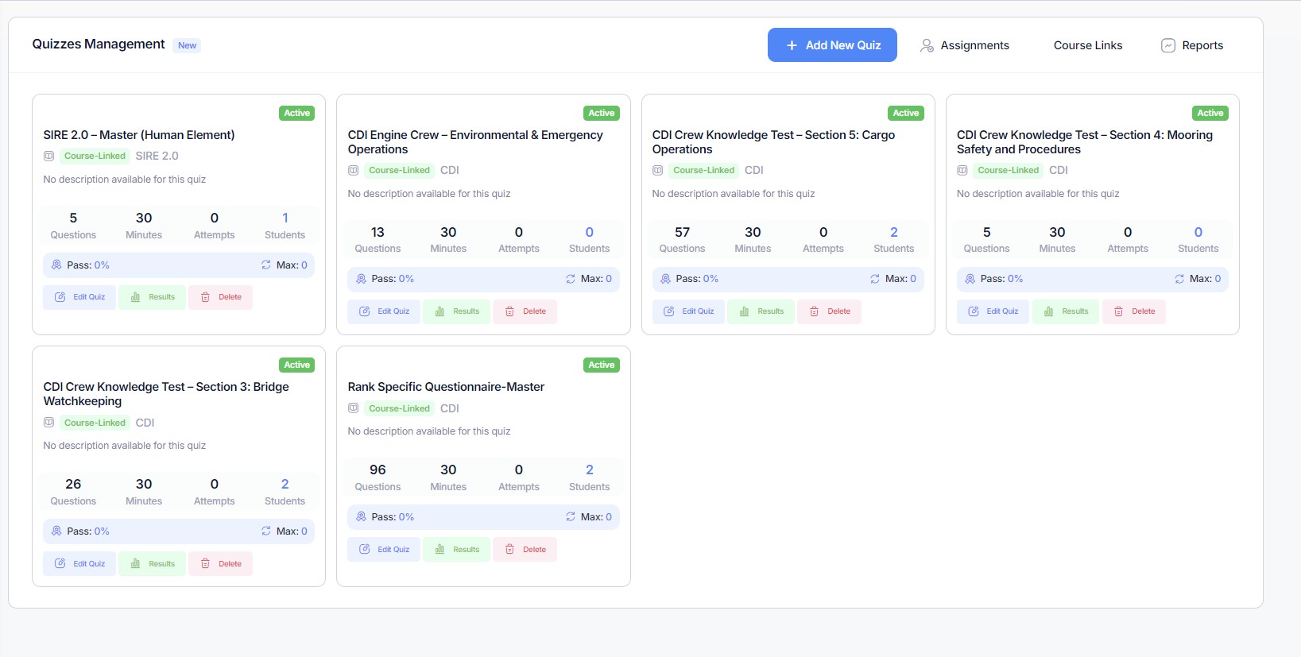This screenshot has height=657, width=1301.
Task: Open students count on Cargo Operations quiz
Action: click(893, 232)
